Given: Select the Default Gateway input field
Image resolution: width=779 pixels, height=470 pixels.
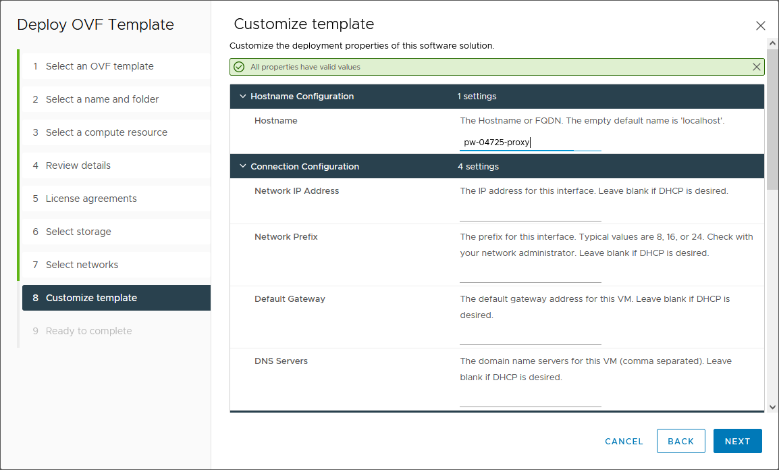Looking at the screenshot, I should pyautogui.click(x=530, y=337).
